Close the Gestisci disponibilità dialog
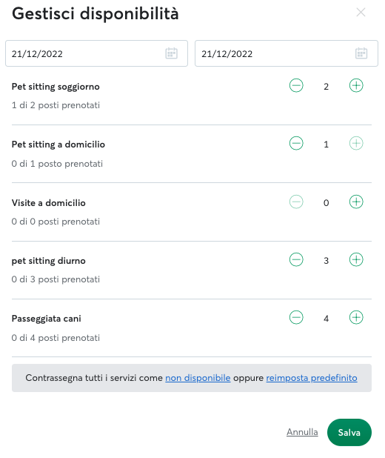 (x=361, y=13)
